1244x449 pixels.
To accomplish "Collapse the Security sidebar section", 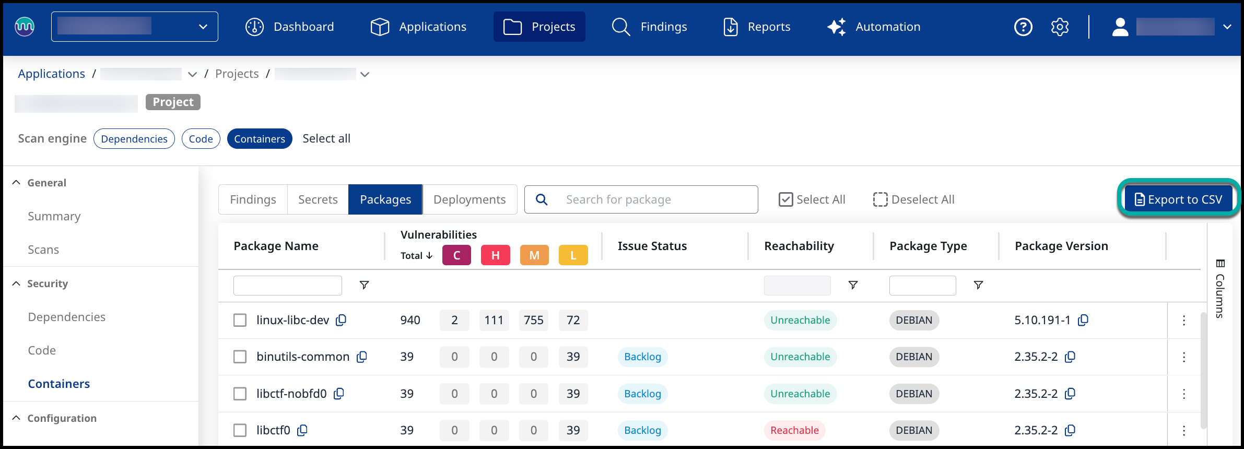I will pyautogui.click(x=16, y=283).
